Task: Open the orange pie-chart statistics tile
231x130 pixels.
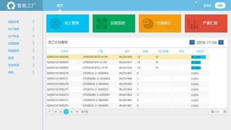Action: [x=160, y=23]
